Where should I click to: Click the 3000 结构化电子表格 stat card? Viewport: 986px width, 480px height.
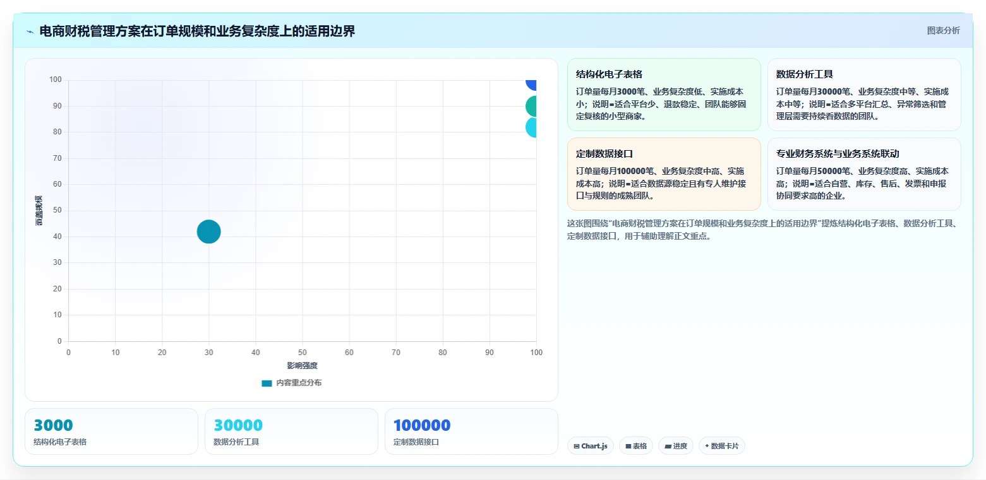pos(111,431)
